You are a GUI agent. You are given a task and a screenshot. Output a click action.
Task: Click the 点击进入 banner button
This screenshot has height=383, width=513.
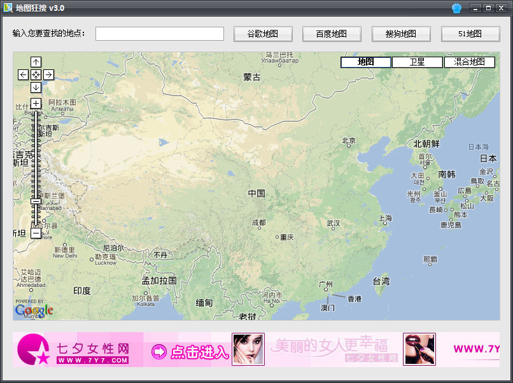click(x=190, y=352)
